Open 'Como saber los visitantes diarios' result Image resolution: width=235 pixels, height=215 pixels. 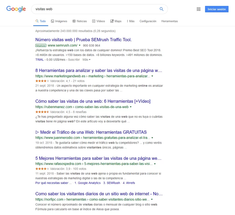(99, 194)
